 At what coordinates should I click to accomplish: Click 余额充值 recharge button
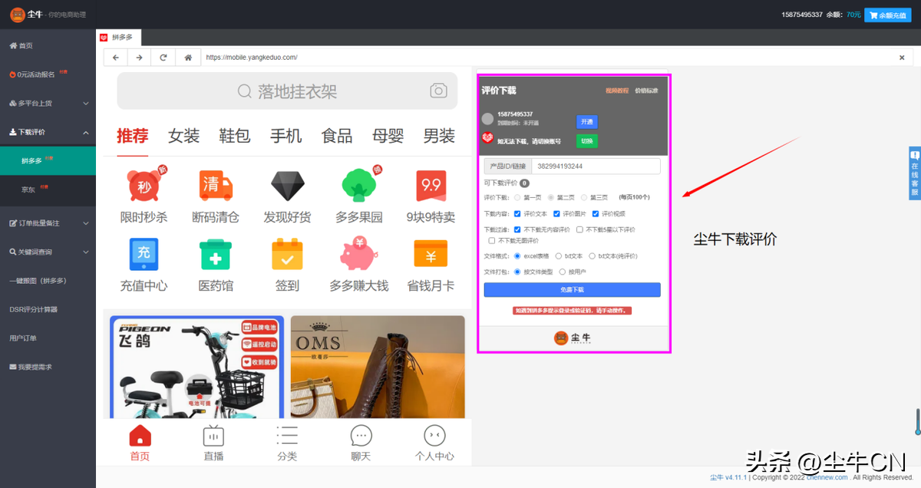[x=887, y=15]
